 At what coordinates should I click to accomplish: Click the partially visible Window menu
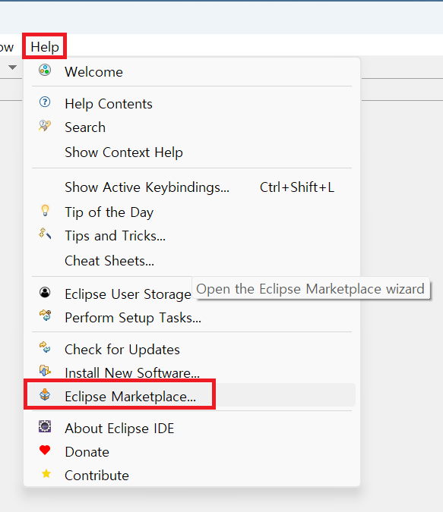point(6,47)
